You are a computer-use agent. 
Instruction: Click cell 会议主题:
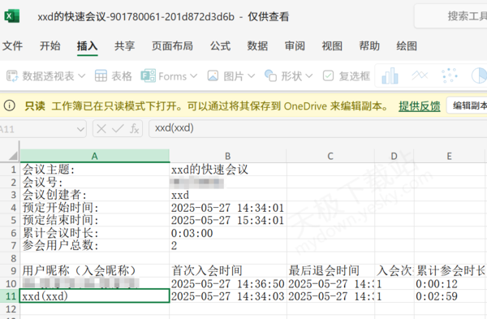coord(95,170)
